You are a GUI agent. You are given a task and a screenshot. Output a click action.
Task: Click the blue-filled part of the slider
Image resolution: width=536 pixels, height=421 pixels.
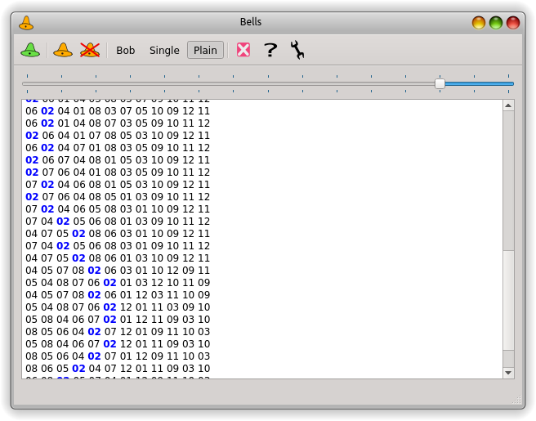480,83
